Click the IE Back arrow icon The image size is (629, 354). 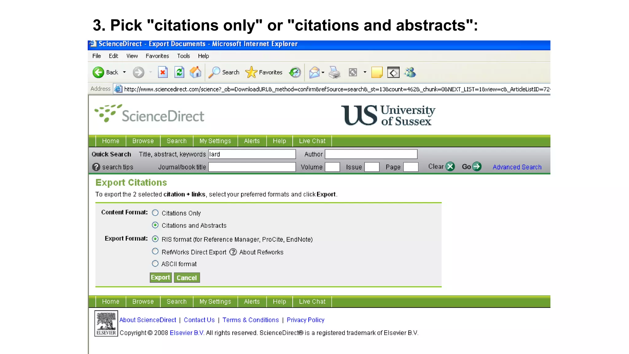point(98,72)
